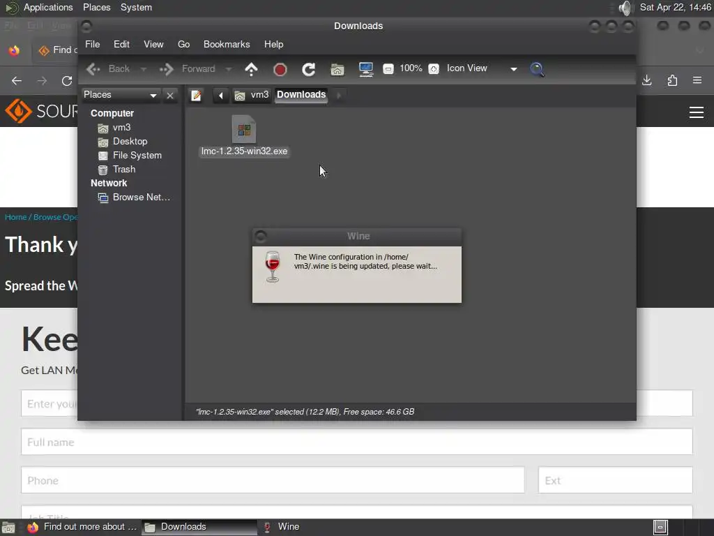Open Browse Network in the sidebar

tap(134, 198)
